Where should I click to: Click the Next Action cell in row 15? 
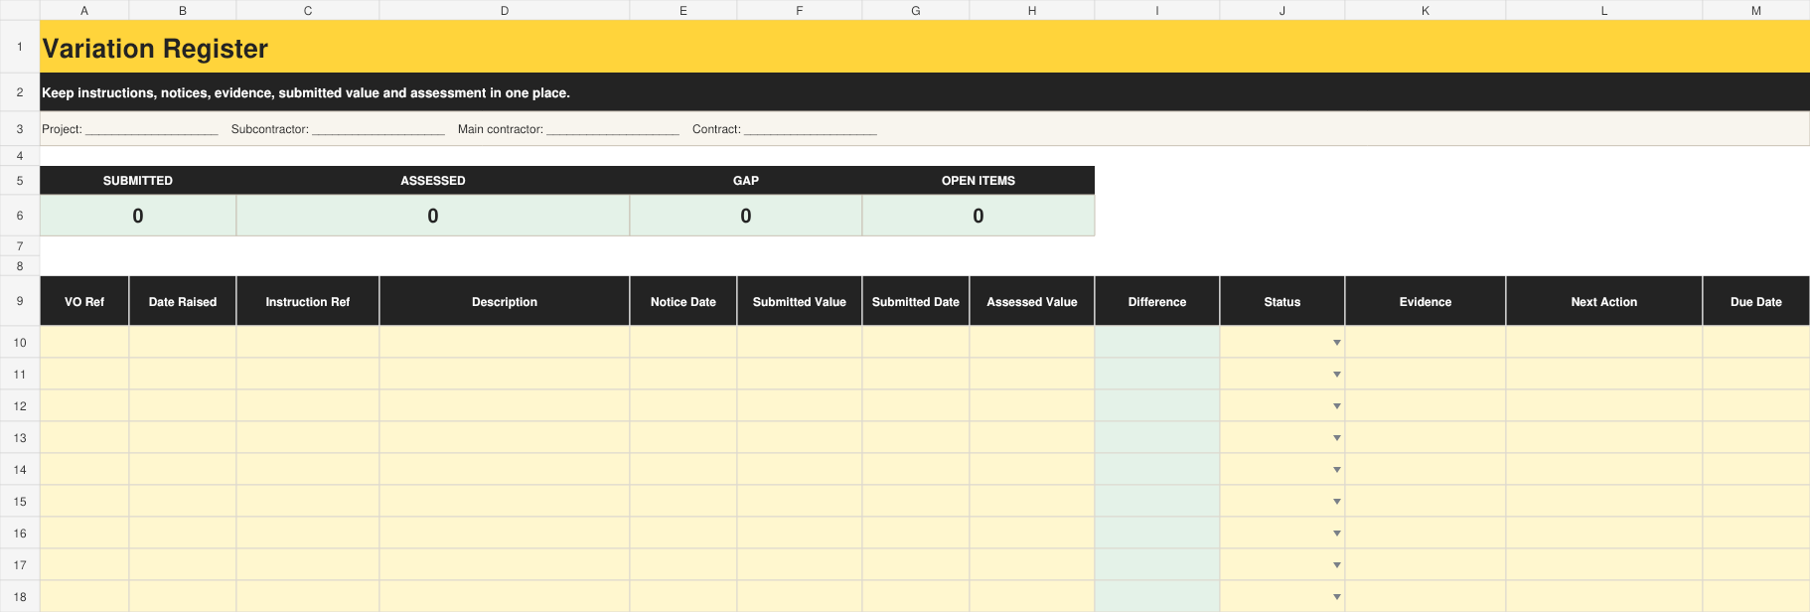1604,502
